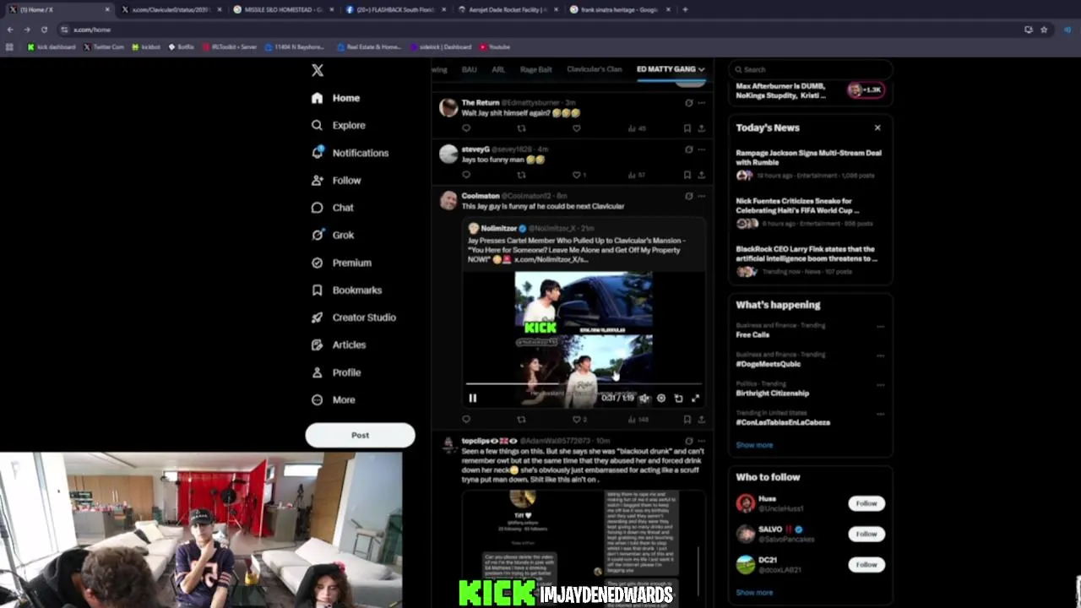1081x608 pixels.
Task: View analytics on Coolmaton's post
Action: (x=638, y=419)
